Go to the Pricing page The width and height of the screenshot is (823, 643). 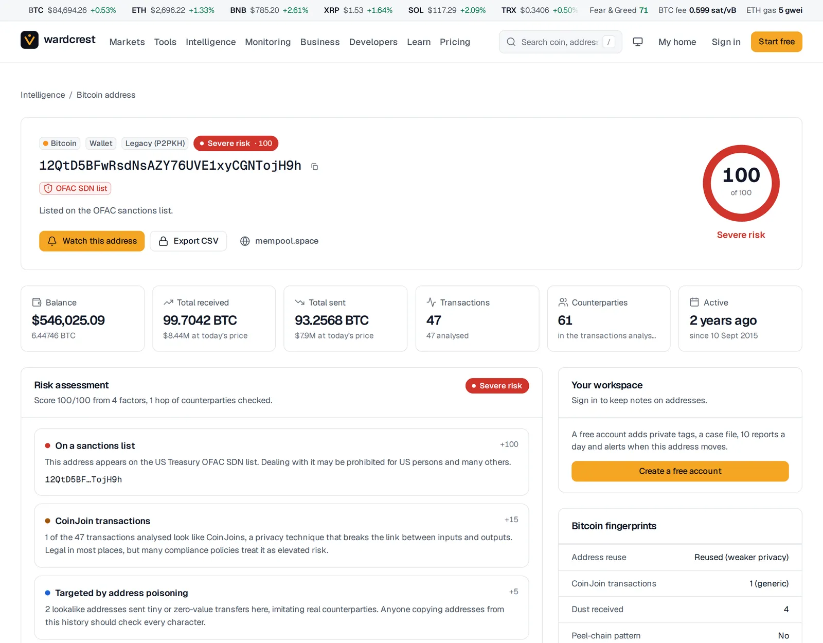pyautogui.click(x=455, y=42)
